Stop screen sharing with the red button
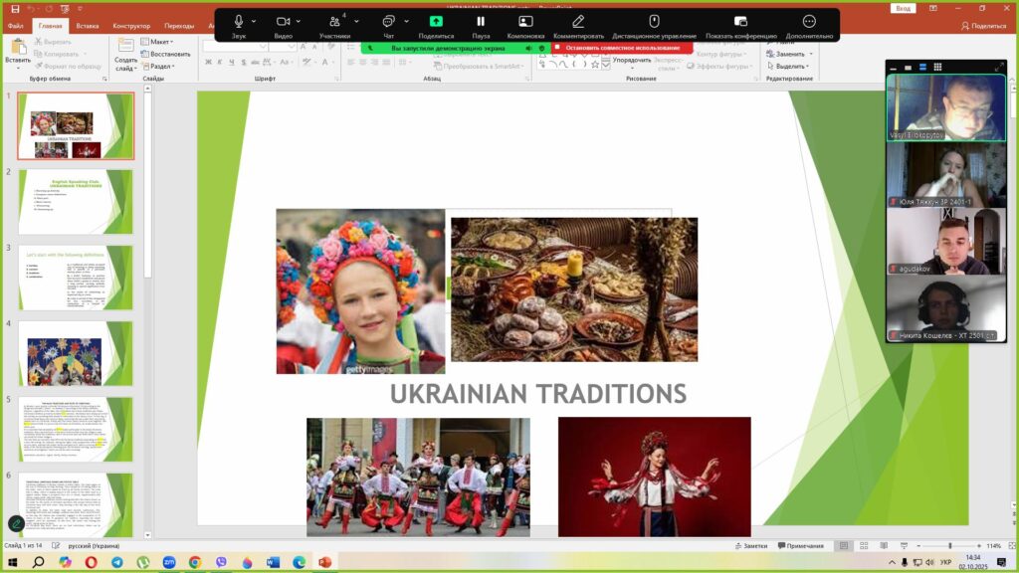 (621, 48)
